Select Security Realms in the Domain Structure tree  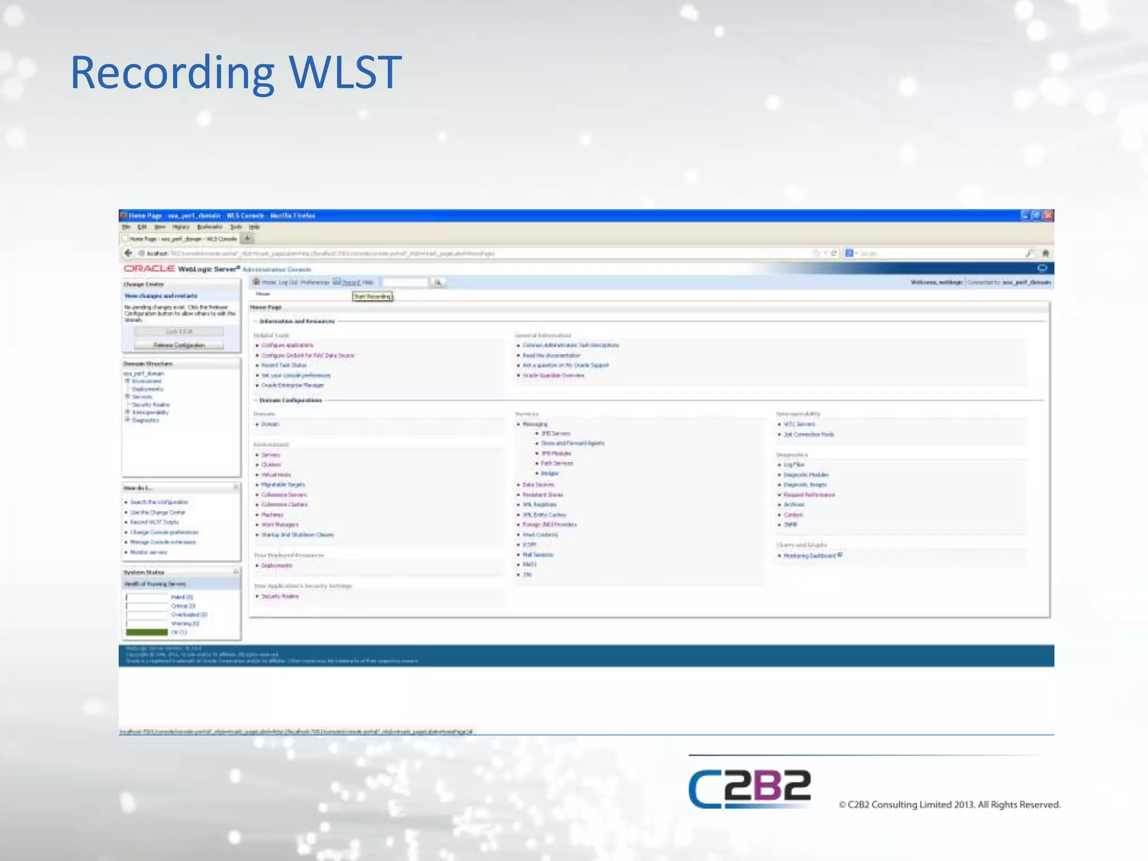[x=151, y=405]
